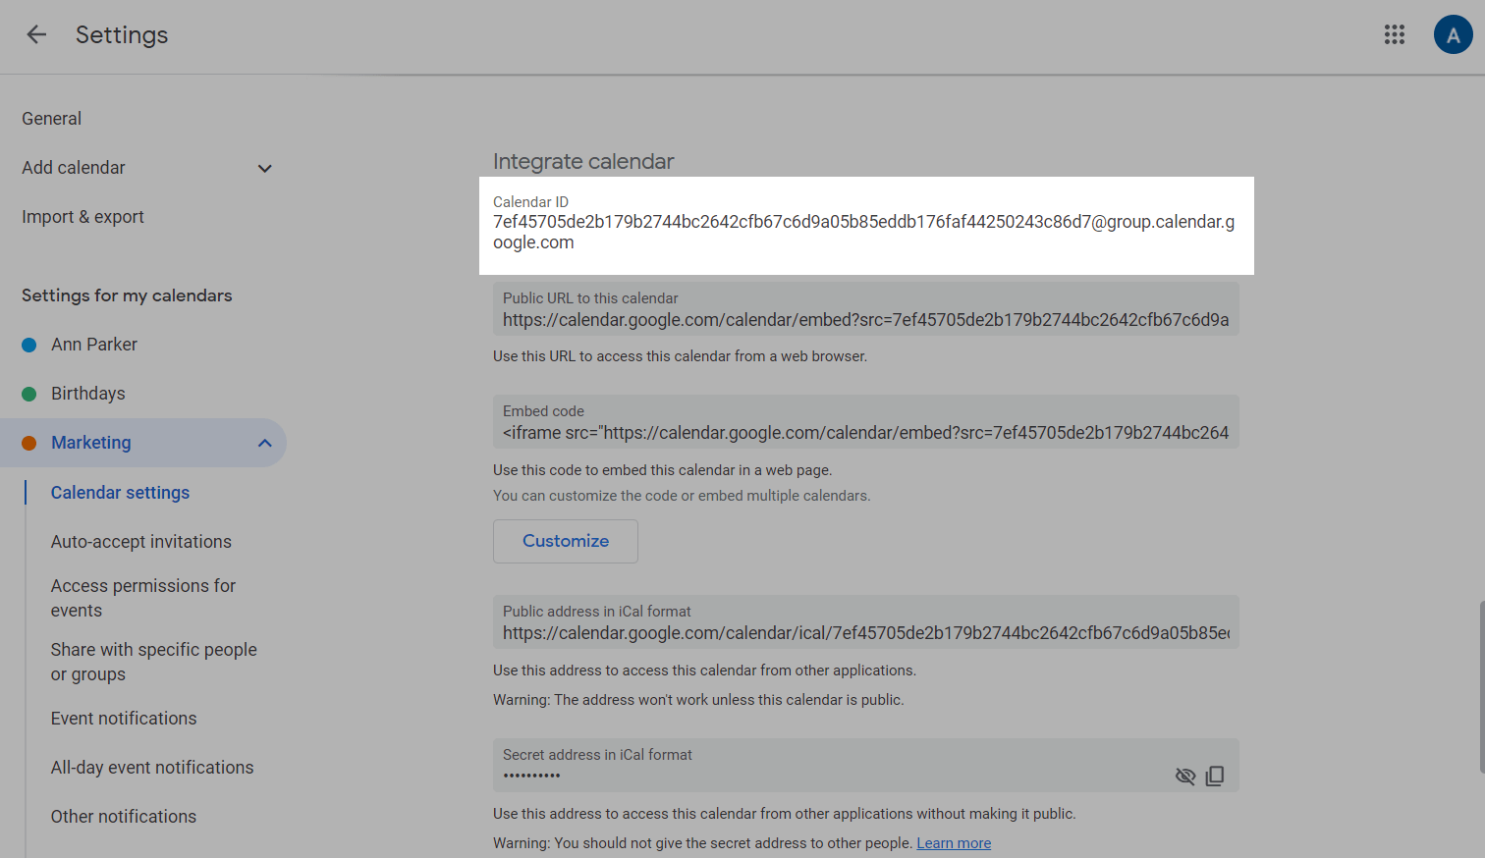
Task: Follow the Learn more link
Action: (x=954, y=843)
